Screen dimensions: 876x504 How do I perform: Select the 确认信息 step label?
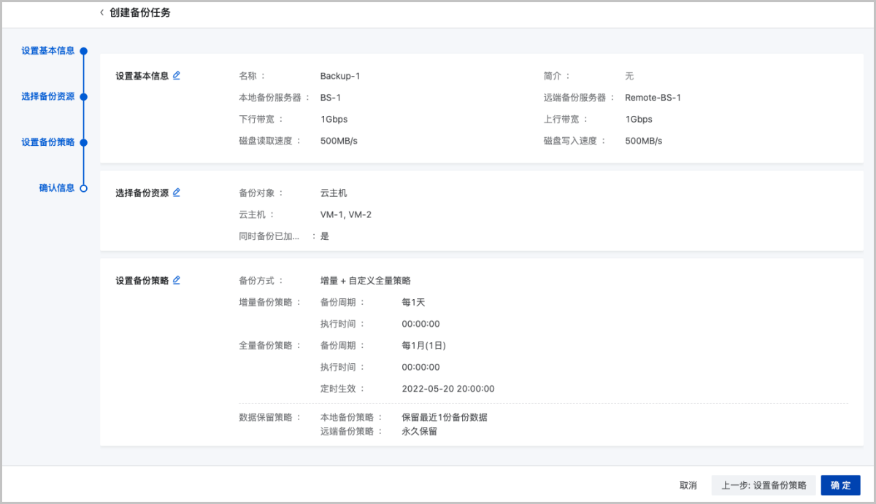point(56,188)
